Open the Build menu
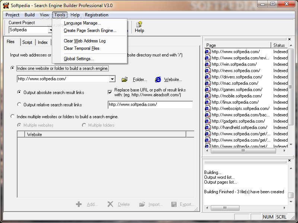This screenshot has height=223, width=298. pos(29,15)
